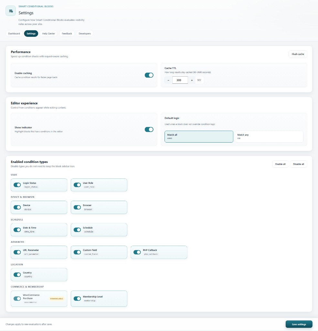318x331 pixels.
Task: Toggle the Browser condition switch
Action: point(77,207)
